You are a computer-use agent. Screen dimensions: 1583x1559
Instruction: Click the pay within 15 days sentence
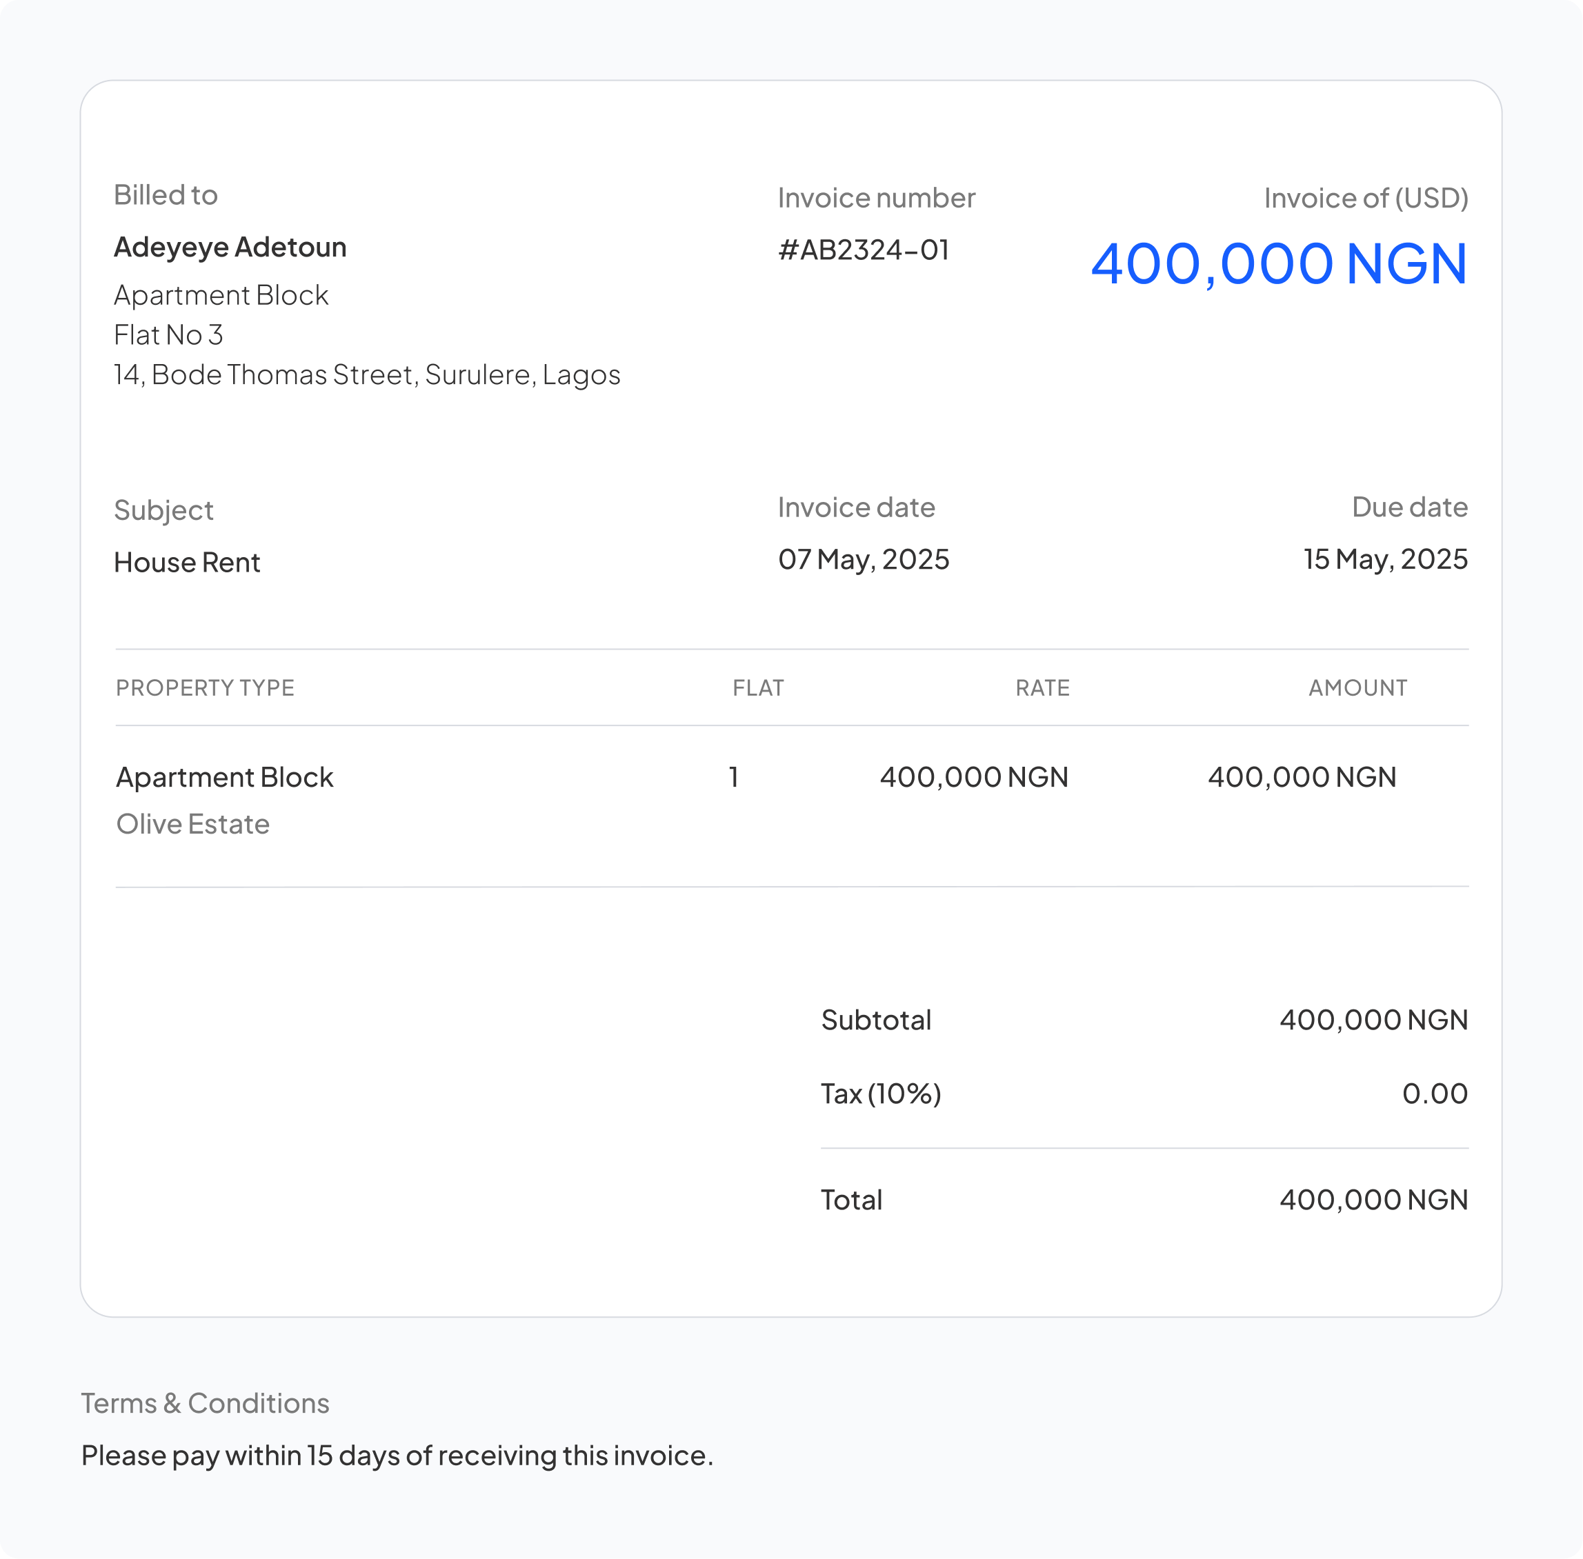click(397, 1456)
